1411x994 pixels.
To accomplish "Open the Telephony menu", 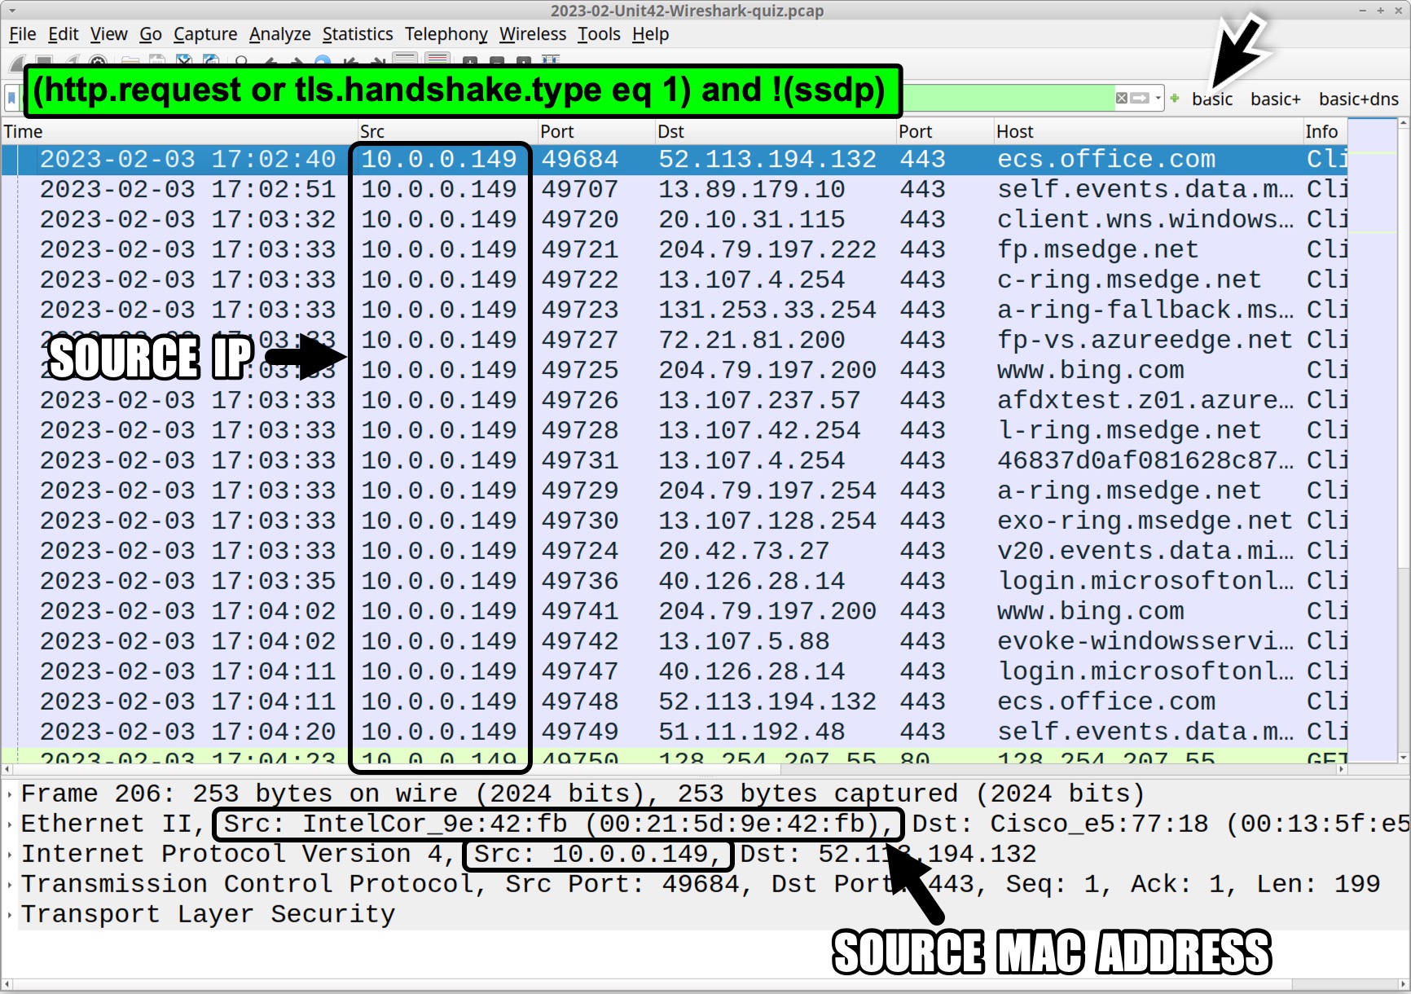I will tap(446, 34).
